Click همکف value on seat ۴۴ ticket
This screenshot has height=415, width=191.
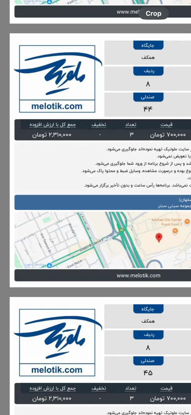(148, 58)
